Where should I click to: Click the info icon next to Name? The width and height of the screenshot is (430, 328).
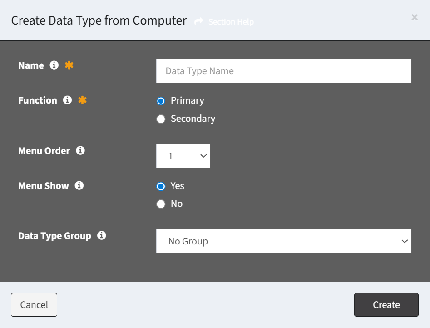[x=54, y=65]
